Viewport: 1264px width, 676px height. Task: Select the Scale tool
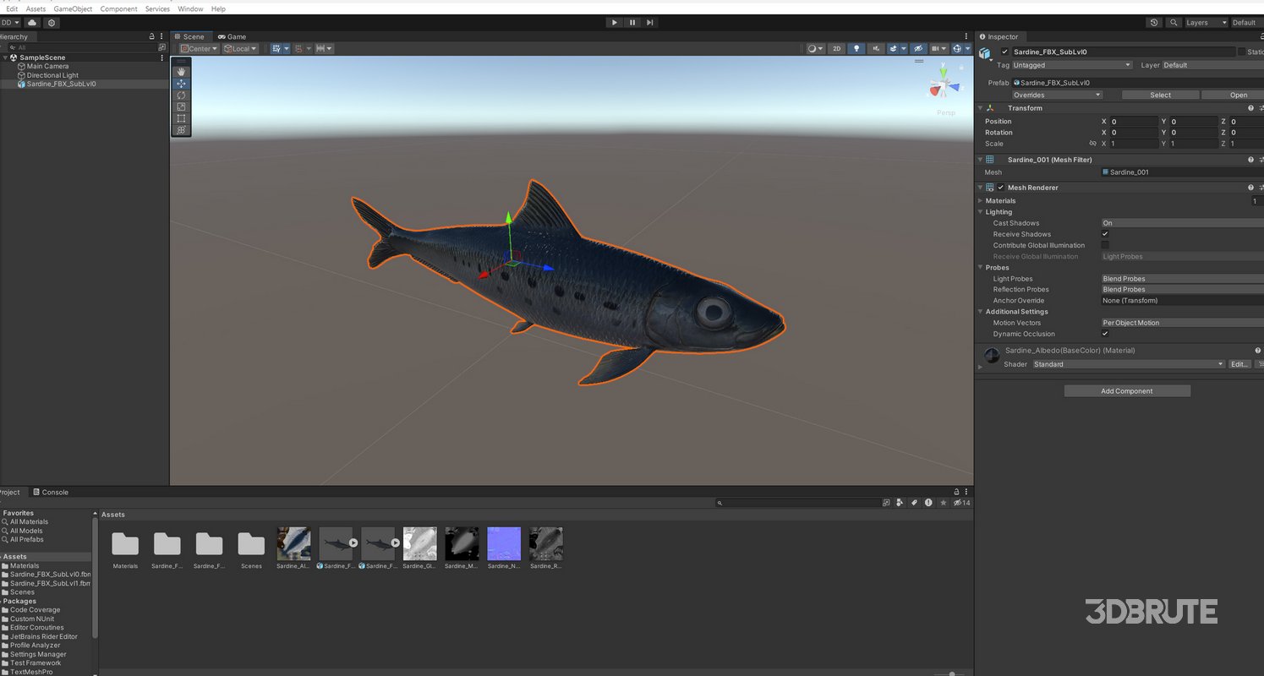[x=181, y=107]
